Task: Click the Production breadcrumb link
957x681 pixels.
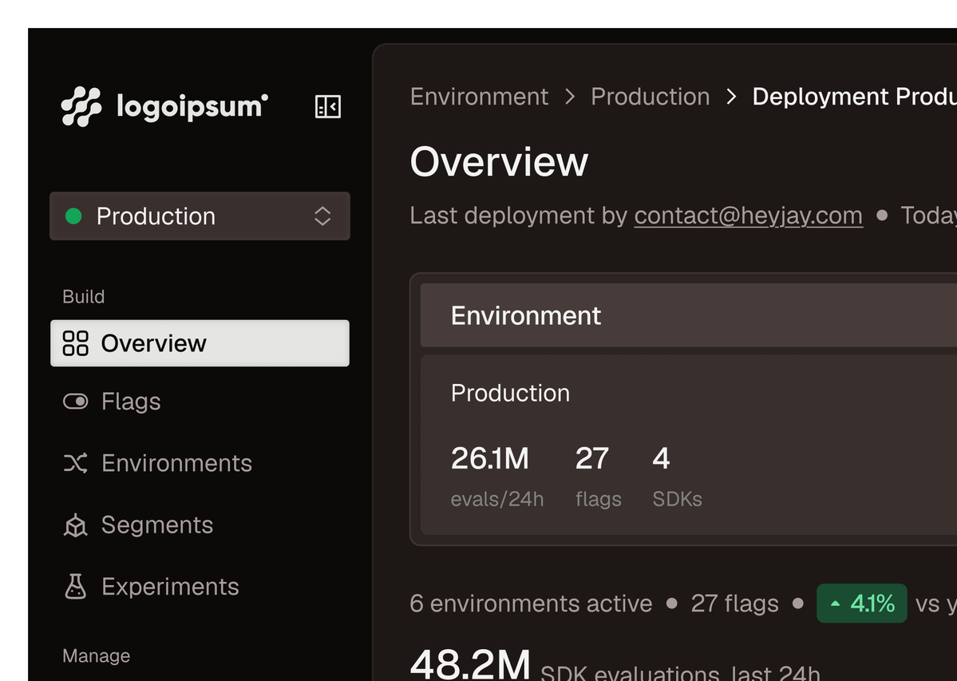Action: pyautogui.click(x=650, y=97)
